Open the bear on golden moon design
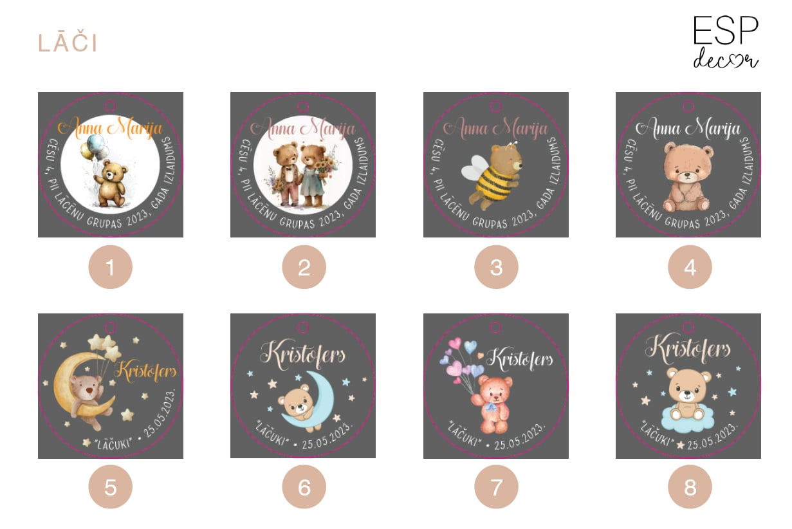The image size is (792, 529). tap(111, 386)
